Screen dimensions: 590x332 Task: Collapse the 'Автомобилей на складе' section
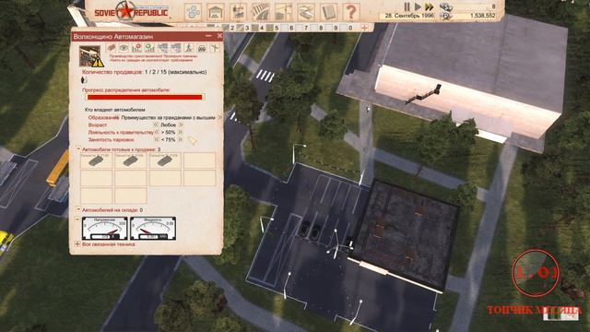pos(78,209)
